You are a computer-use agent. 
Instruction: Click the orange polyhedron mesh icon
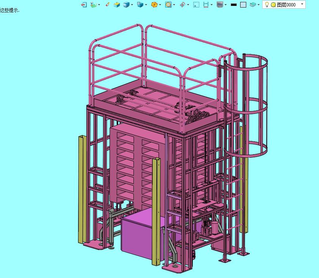click(x=155, y=5)
